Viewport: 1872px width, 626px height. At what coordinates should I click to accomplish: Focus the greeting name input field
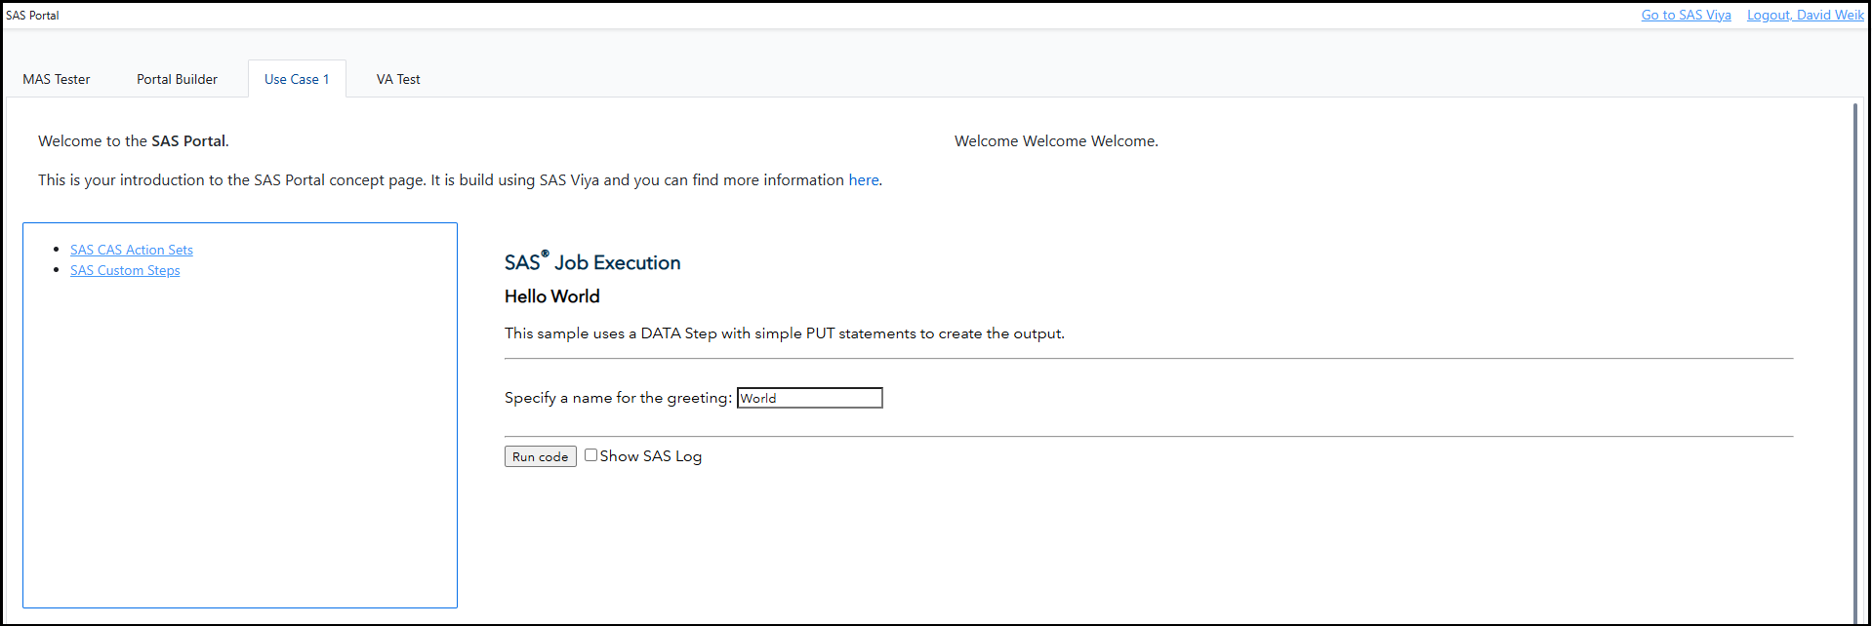809,398
